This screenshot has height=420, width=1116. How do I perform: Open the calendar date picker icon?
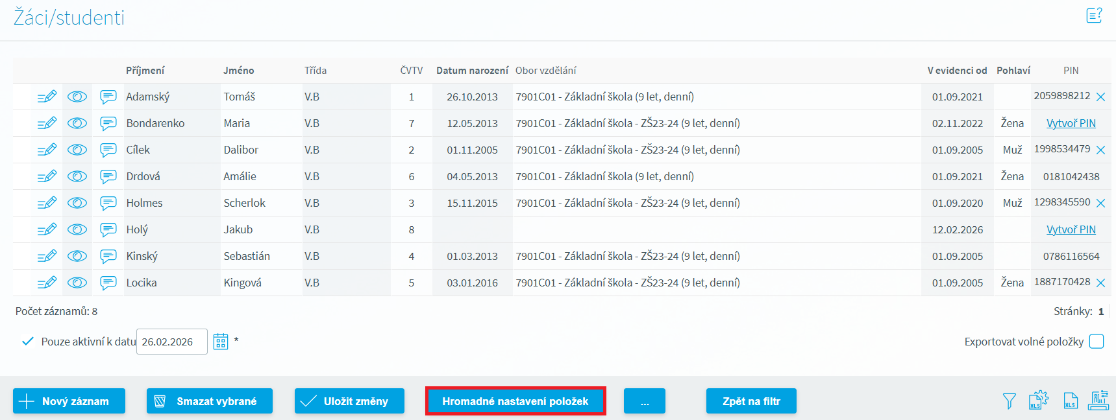(221, 342)
